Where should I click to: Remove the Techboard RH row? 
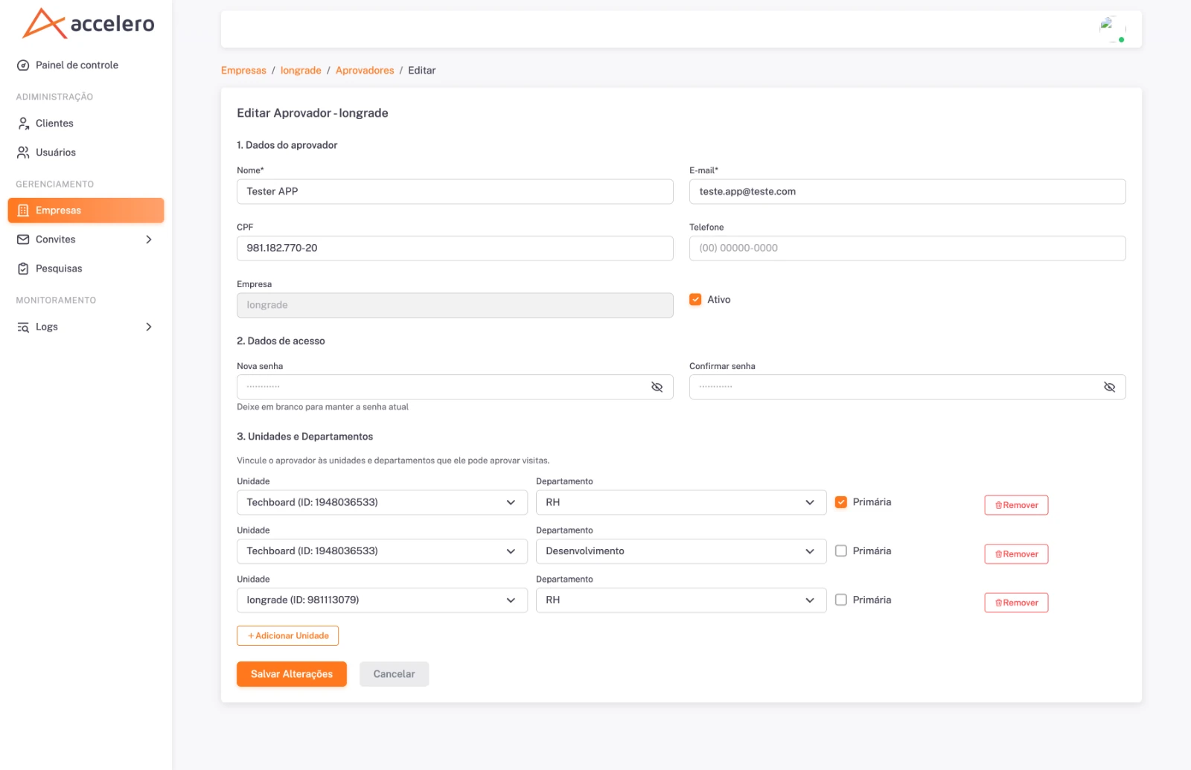1016,505
